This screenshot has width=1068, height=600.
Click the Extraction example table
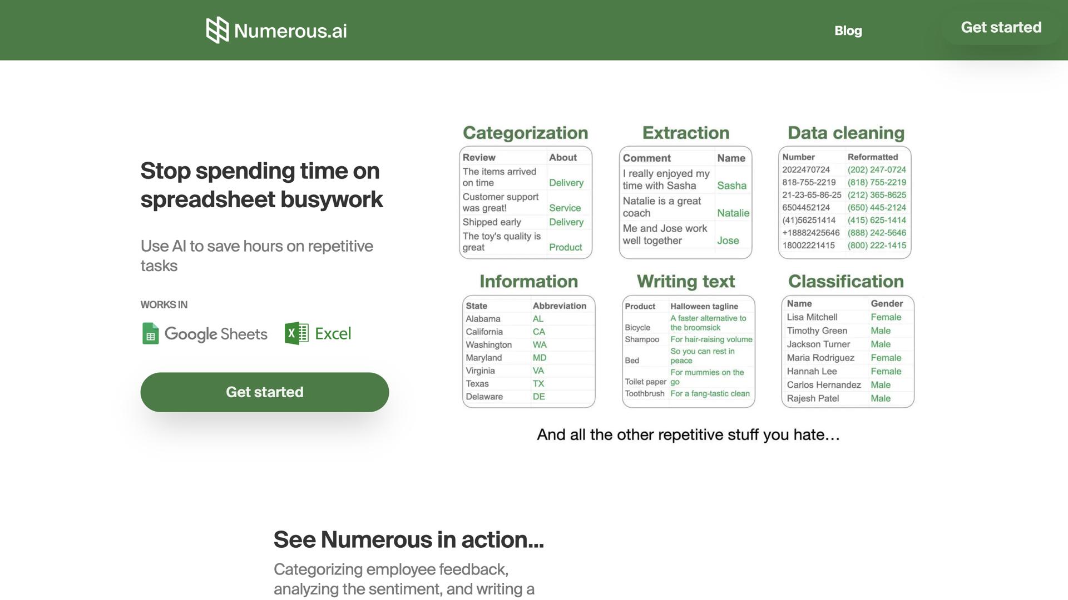685,203
